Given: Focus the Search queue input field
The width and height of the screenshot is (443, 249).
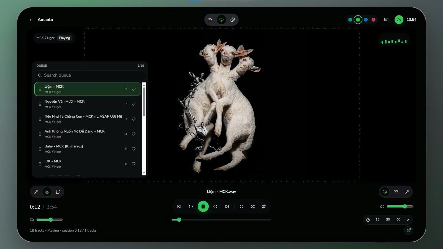Looking at the screenshot, I should [90, 75].
